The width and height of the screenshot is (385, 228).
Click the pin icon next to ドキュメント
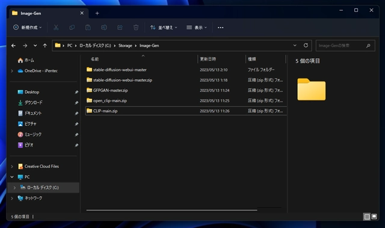coord(76,113)
